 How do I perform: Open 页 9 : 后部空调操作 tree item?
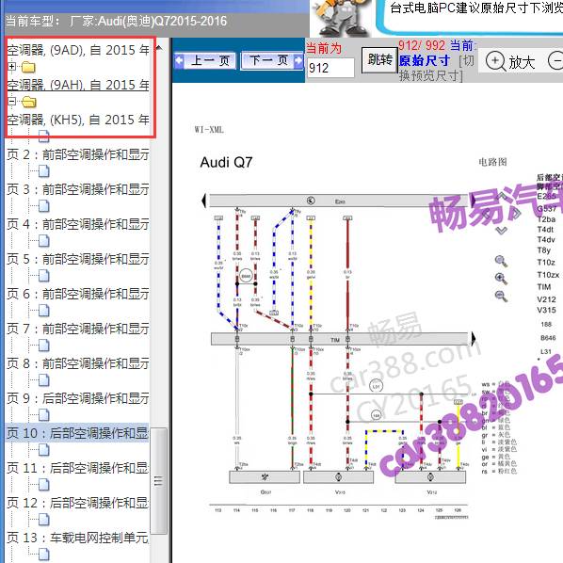click(x=78, y=398)
